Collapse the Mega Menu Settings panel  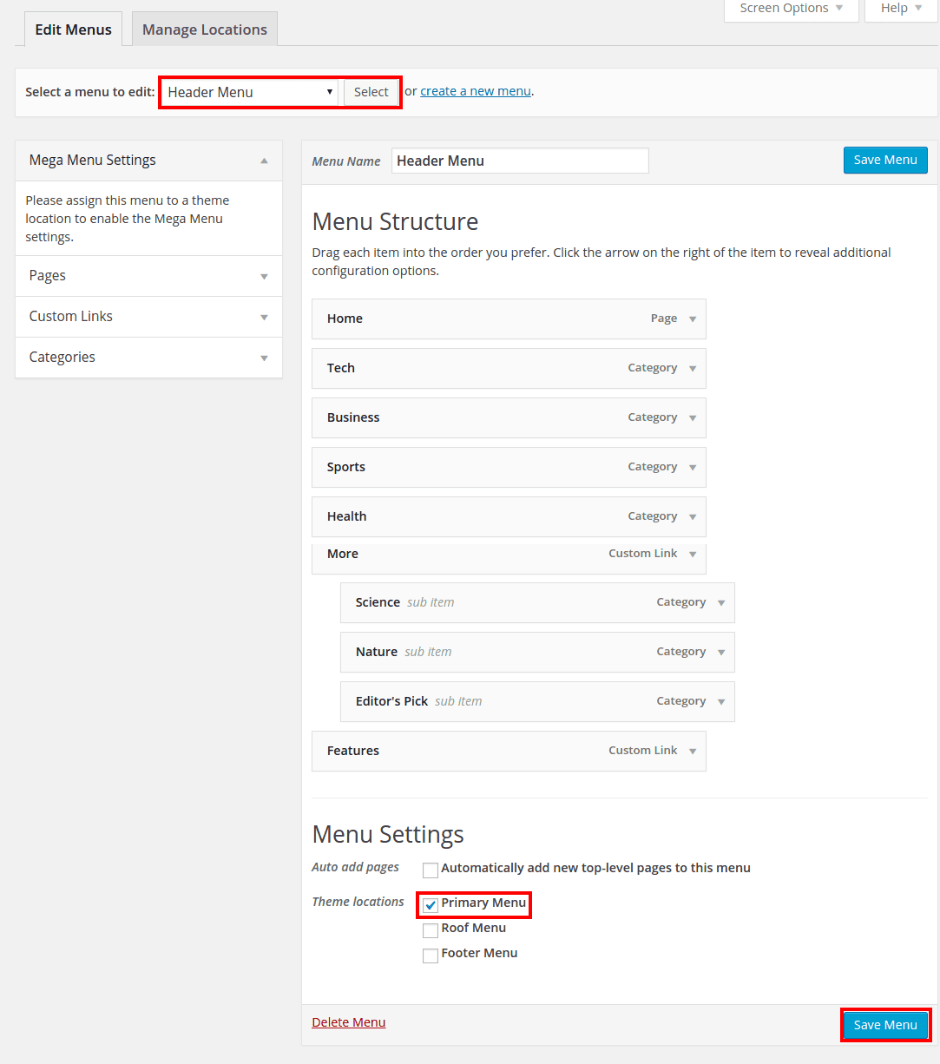(x=264, y=160)
